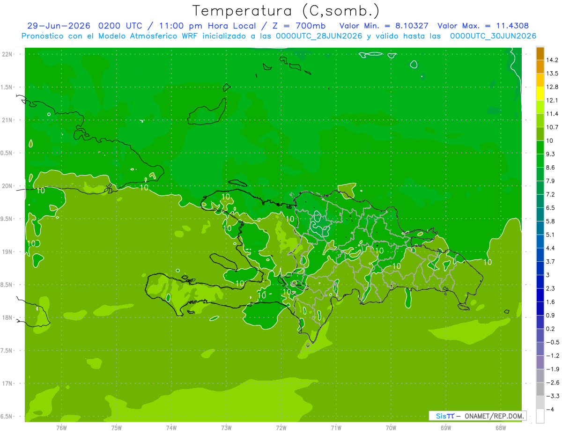Click the white swatch below the -4 label

[540, 416]
